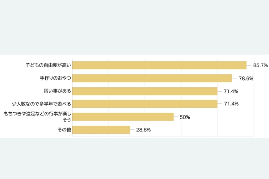Viewport: 269px width, 179px height.
Task: Click the 50% value label
Action: 185,117
